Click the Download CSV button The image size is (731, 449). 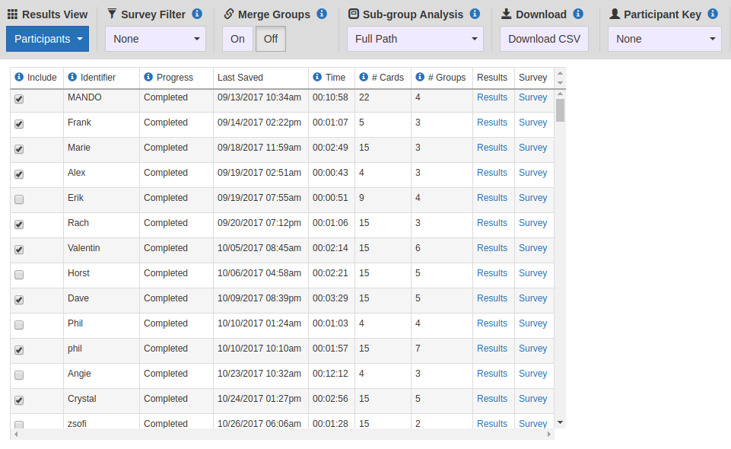[x=544, y=39]
